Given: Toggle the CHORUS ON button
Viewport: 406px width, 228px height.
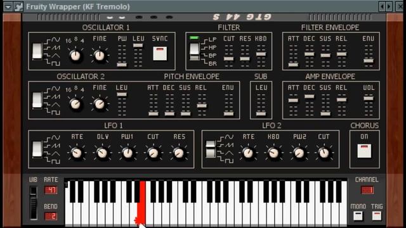Looking at the screenshot, I should [364, 151].
